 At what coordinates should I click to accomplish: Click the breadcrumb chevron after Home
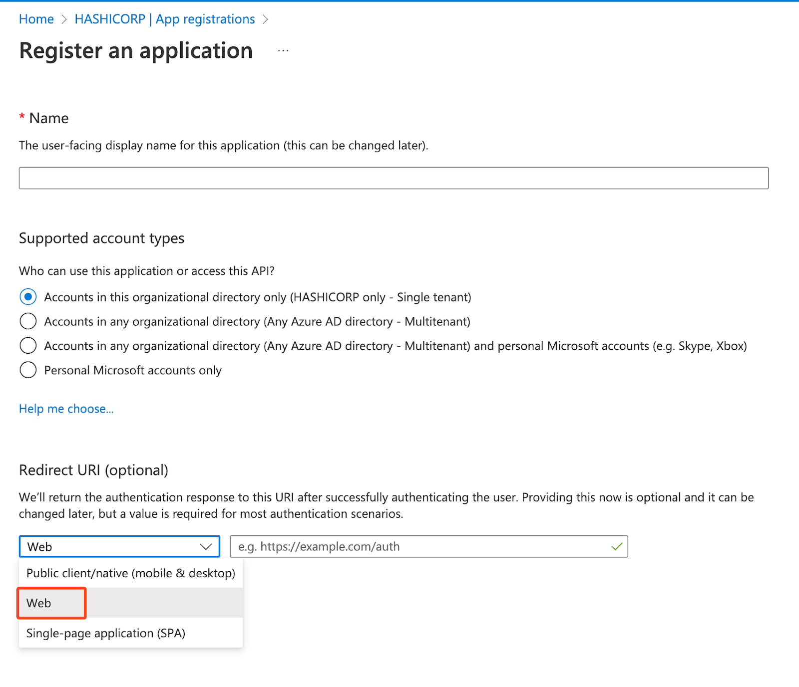64,19
